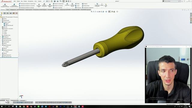
Task: Switch to the PropertyManager panel tab
Action: (4, 13)
